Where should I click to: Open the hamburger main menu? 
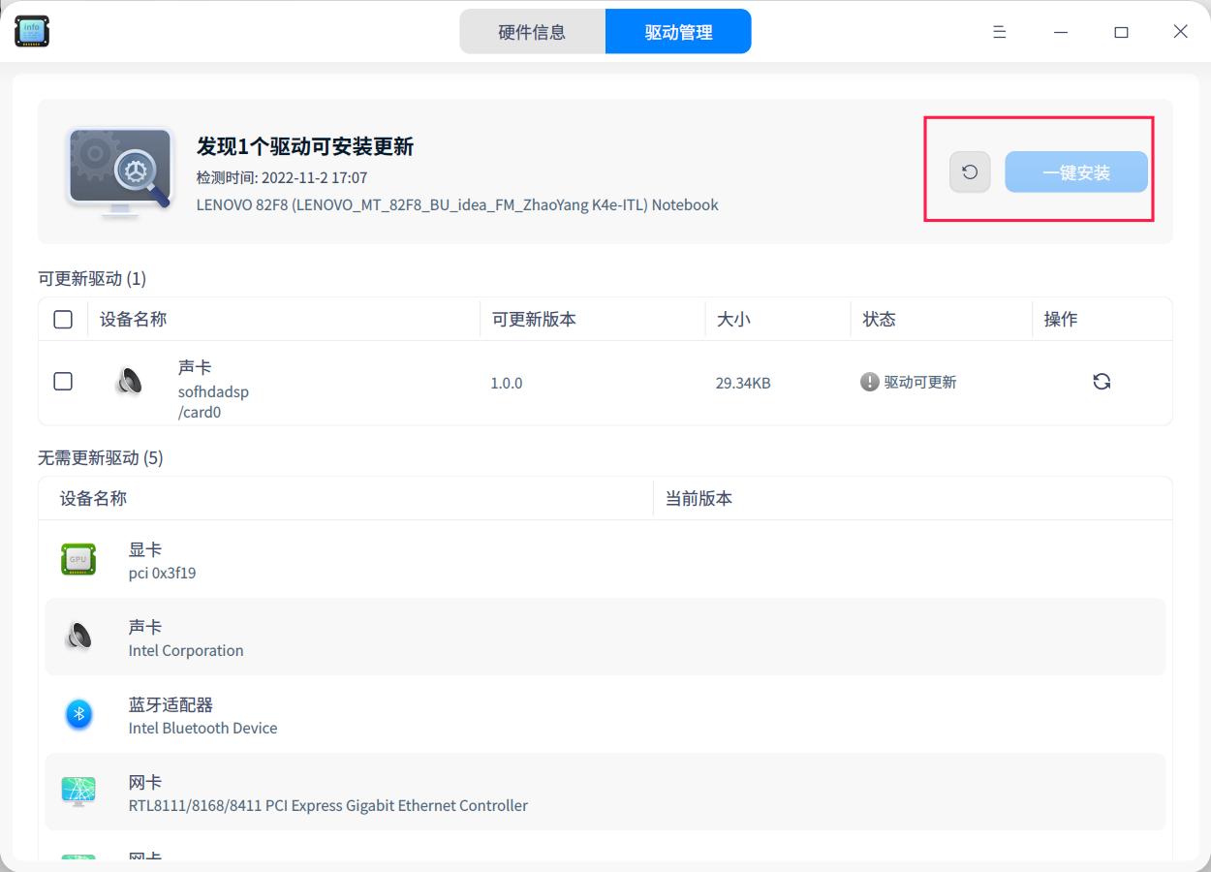[x=999, y=31]
